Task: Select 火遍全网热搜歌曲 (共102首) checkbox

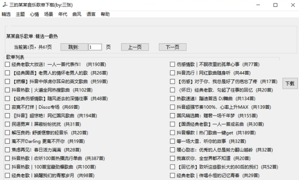Action: point(8,90)
